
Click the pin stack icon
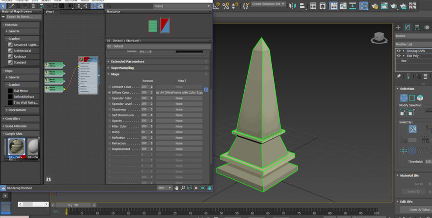399,76
